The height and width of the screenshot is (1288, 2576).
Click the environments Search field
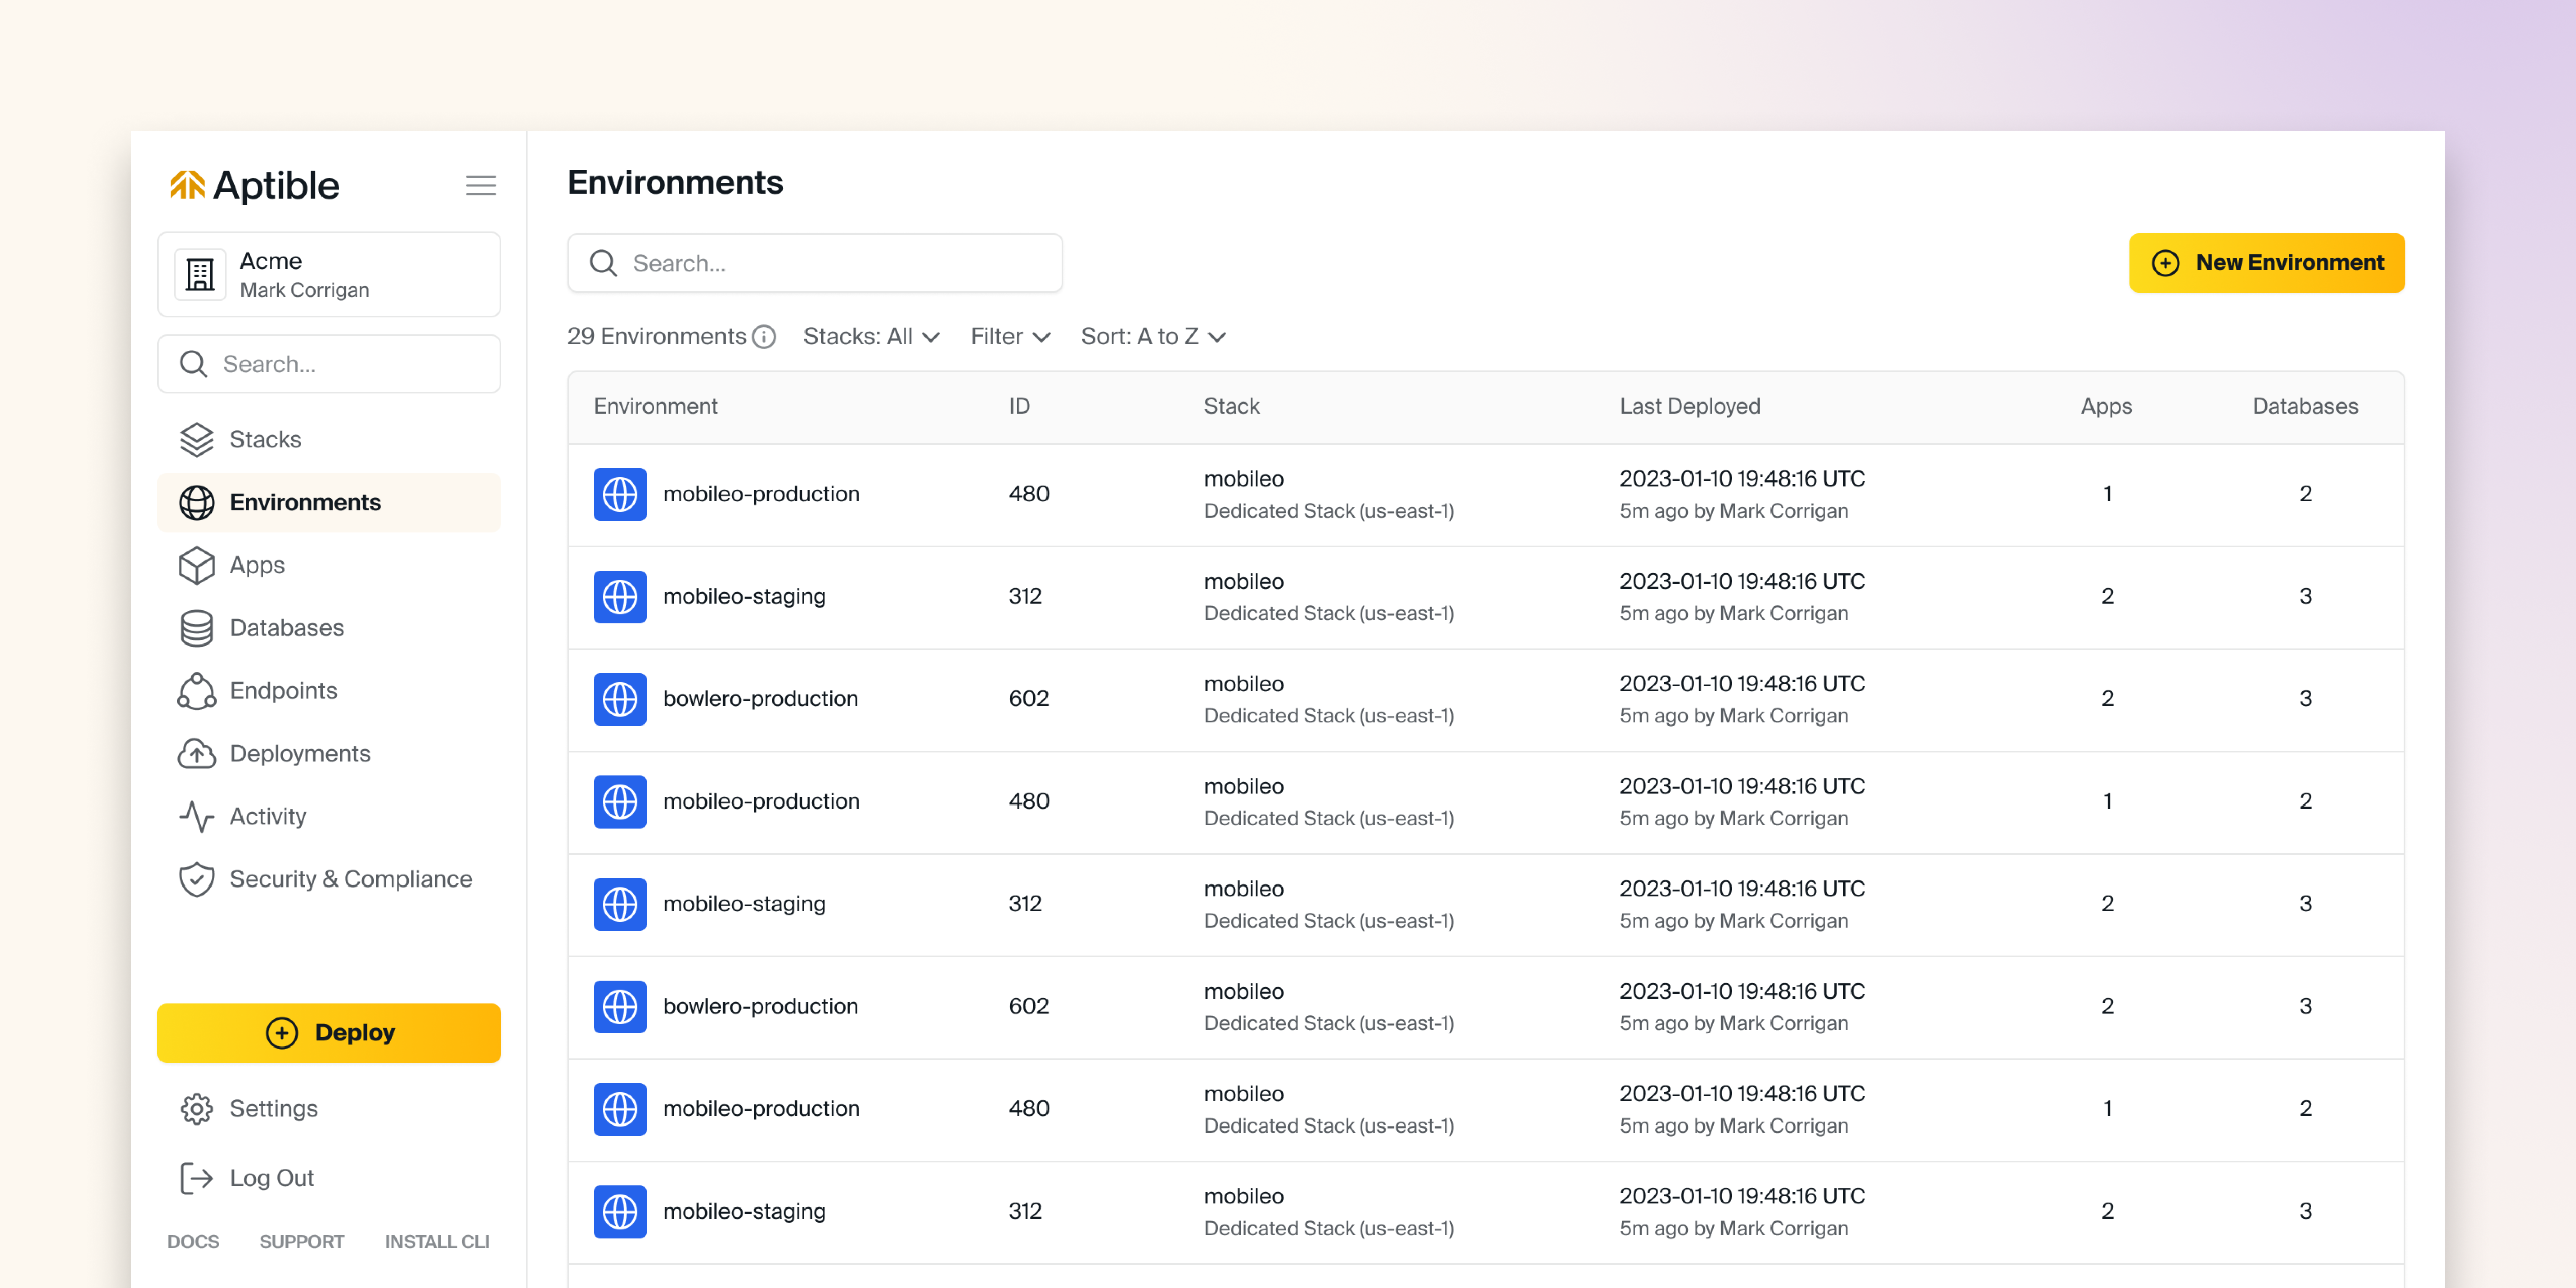pos(815,263)
